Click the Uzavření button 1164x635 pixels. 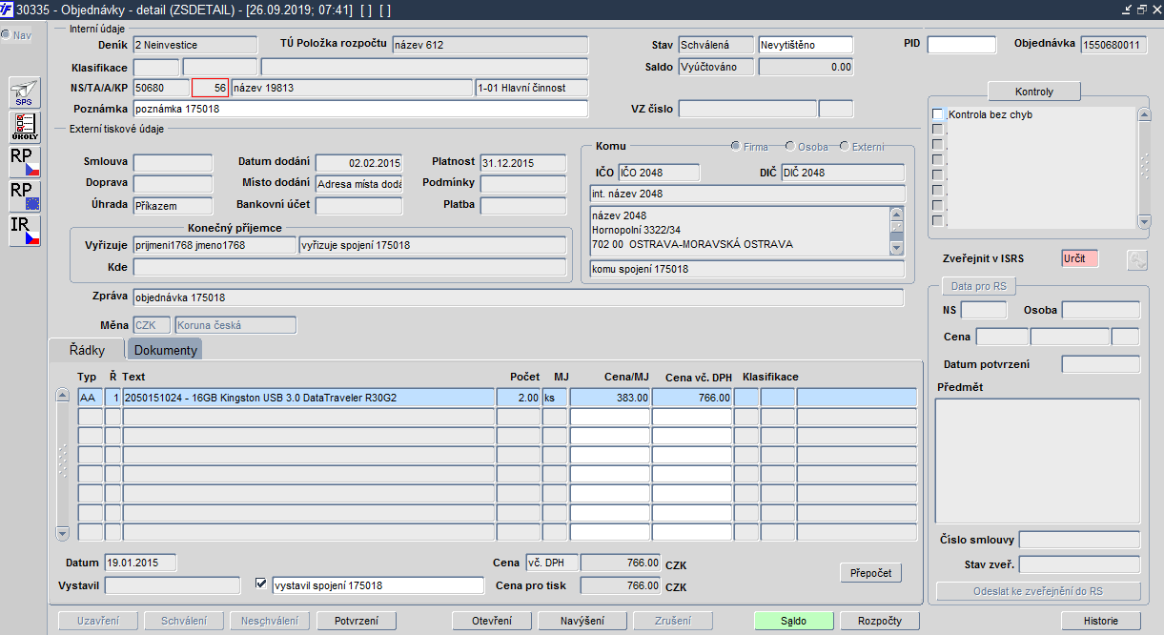pyautogui.click(x=97, y=621)
